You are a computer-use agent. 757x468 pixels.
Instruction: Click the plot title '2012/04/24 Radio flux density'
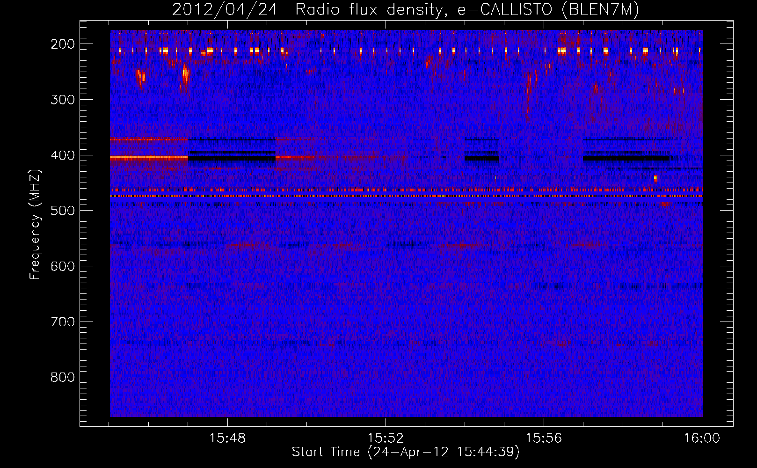406,9
